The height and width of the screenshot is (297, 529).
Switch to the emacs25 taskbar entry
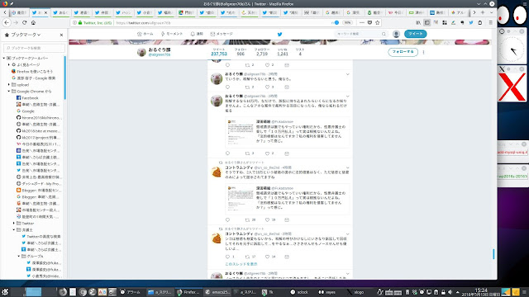(x=217, y=292)
